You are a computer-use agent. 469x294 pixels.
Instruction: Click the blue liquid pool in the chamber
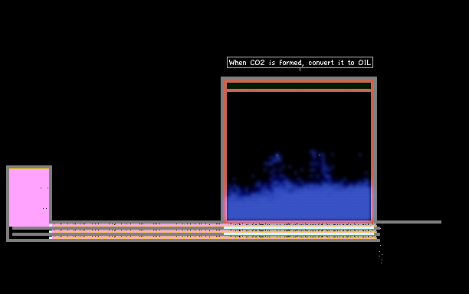click(299, 201)
